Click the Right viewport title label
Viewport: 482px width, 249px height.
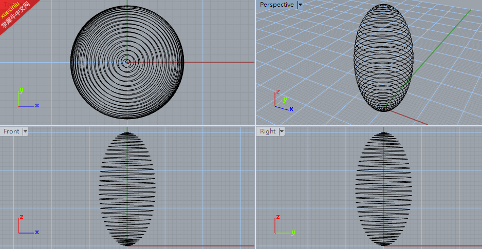click(268, 131)
